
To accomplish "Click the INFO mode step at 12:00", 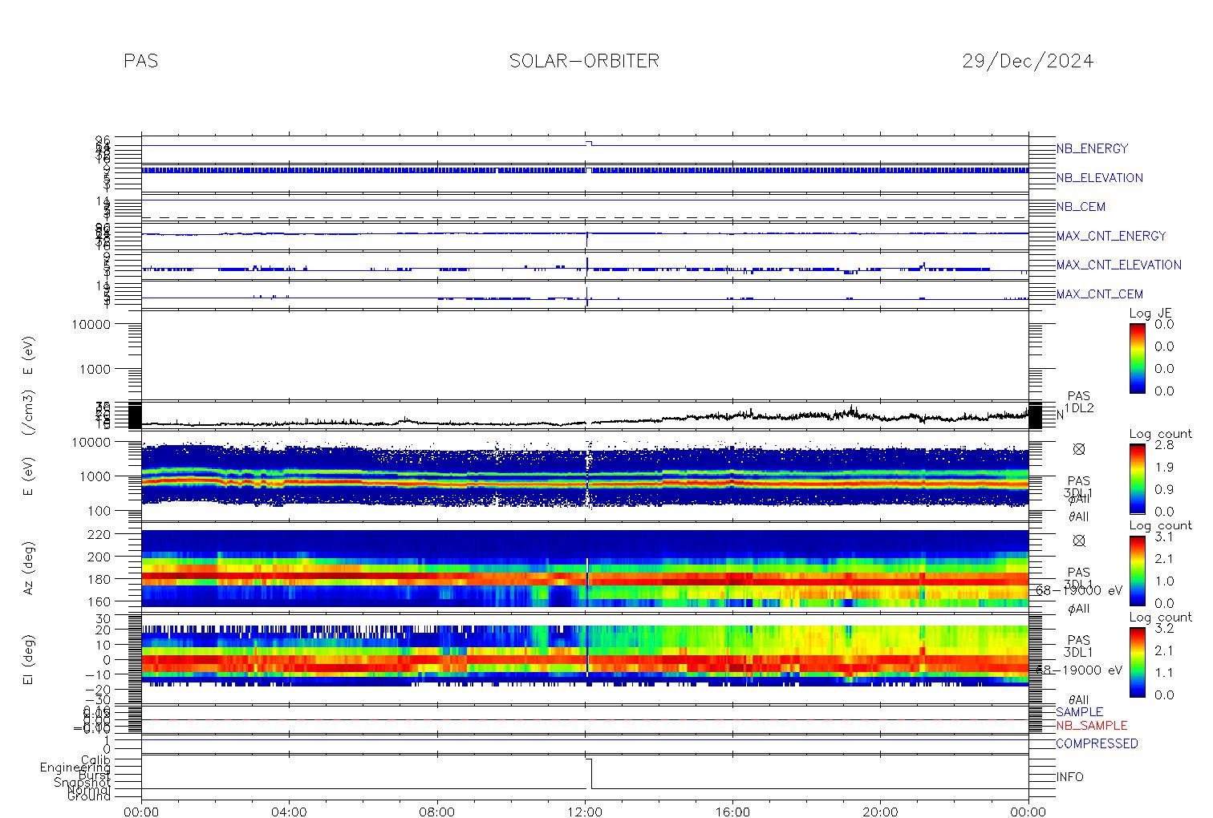I will pyautogui.click(x=589, y=774).
